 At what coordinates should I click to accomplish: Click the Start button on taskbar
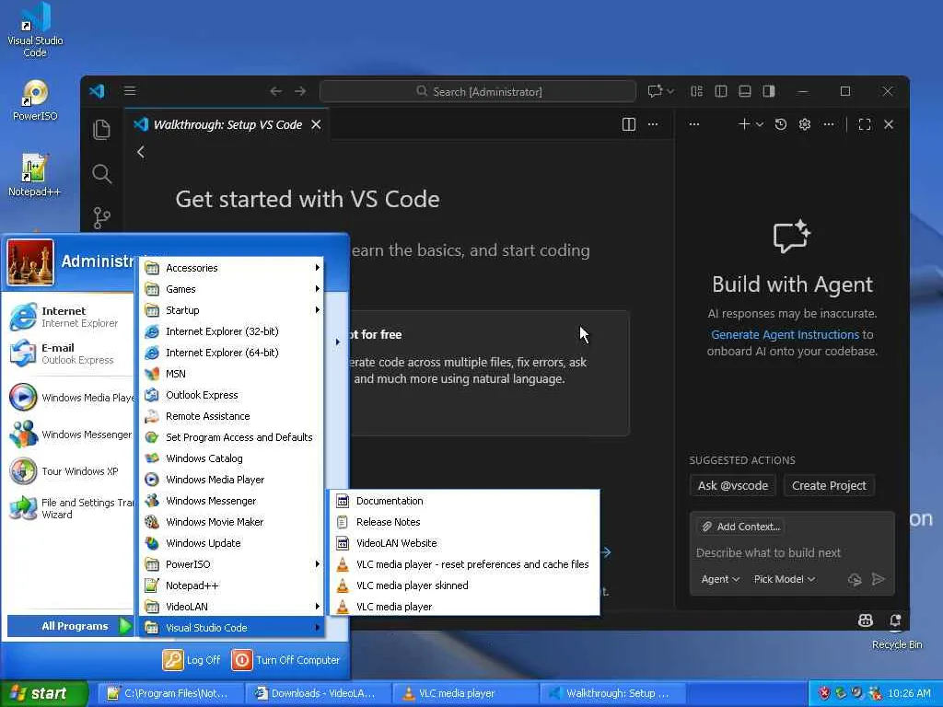coord(43,693)
